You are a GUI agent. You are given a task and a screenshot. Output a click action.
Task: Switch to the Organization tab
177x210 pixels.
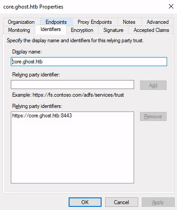pyautogui.click(x=21, y=22)
